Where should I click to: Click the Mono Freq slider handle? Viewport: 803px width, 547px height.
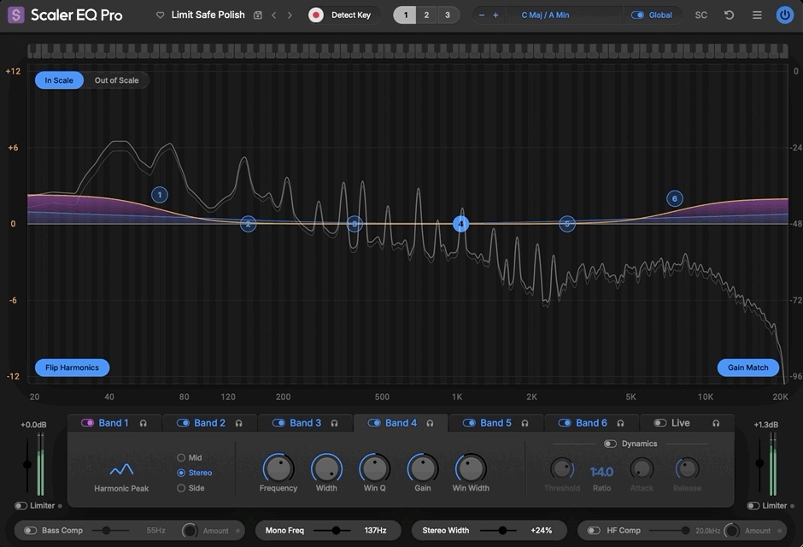tap(336, 531)
